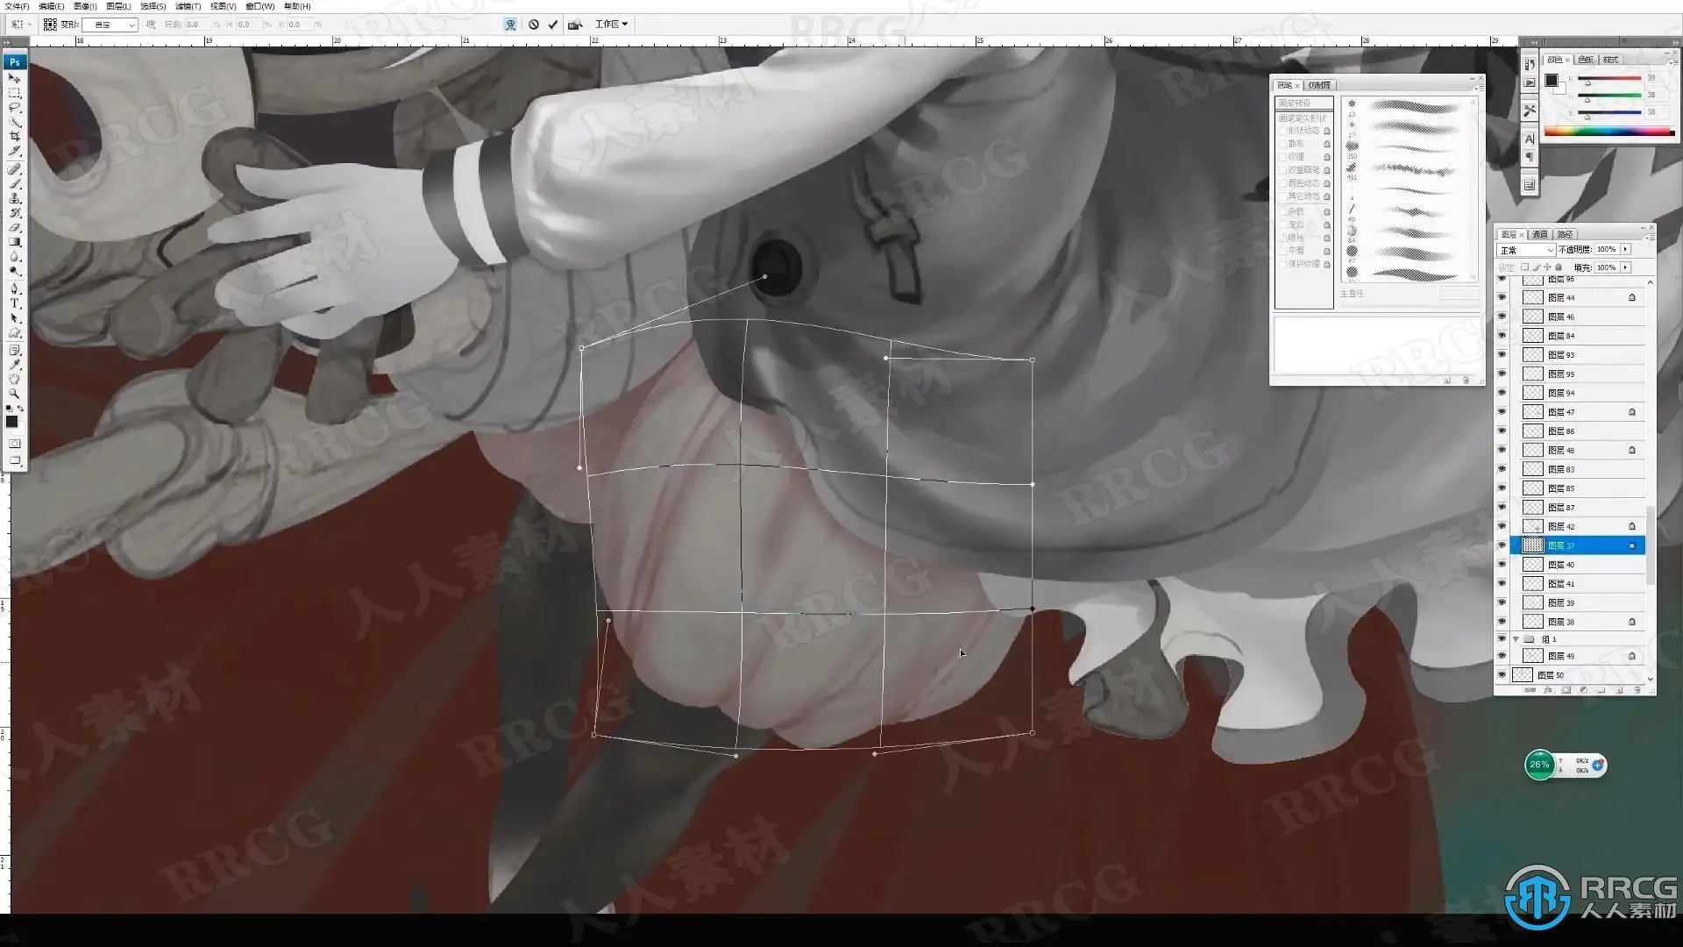Select the Eyedropper tool

(15, 364)
